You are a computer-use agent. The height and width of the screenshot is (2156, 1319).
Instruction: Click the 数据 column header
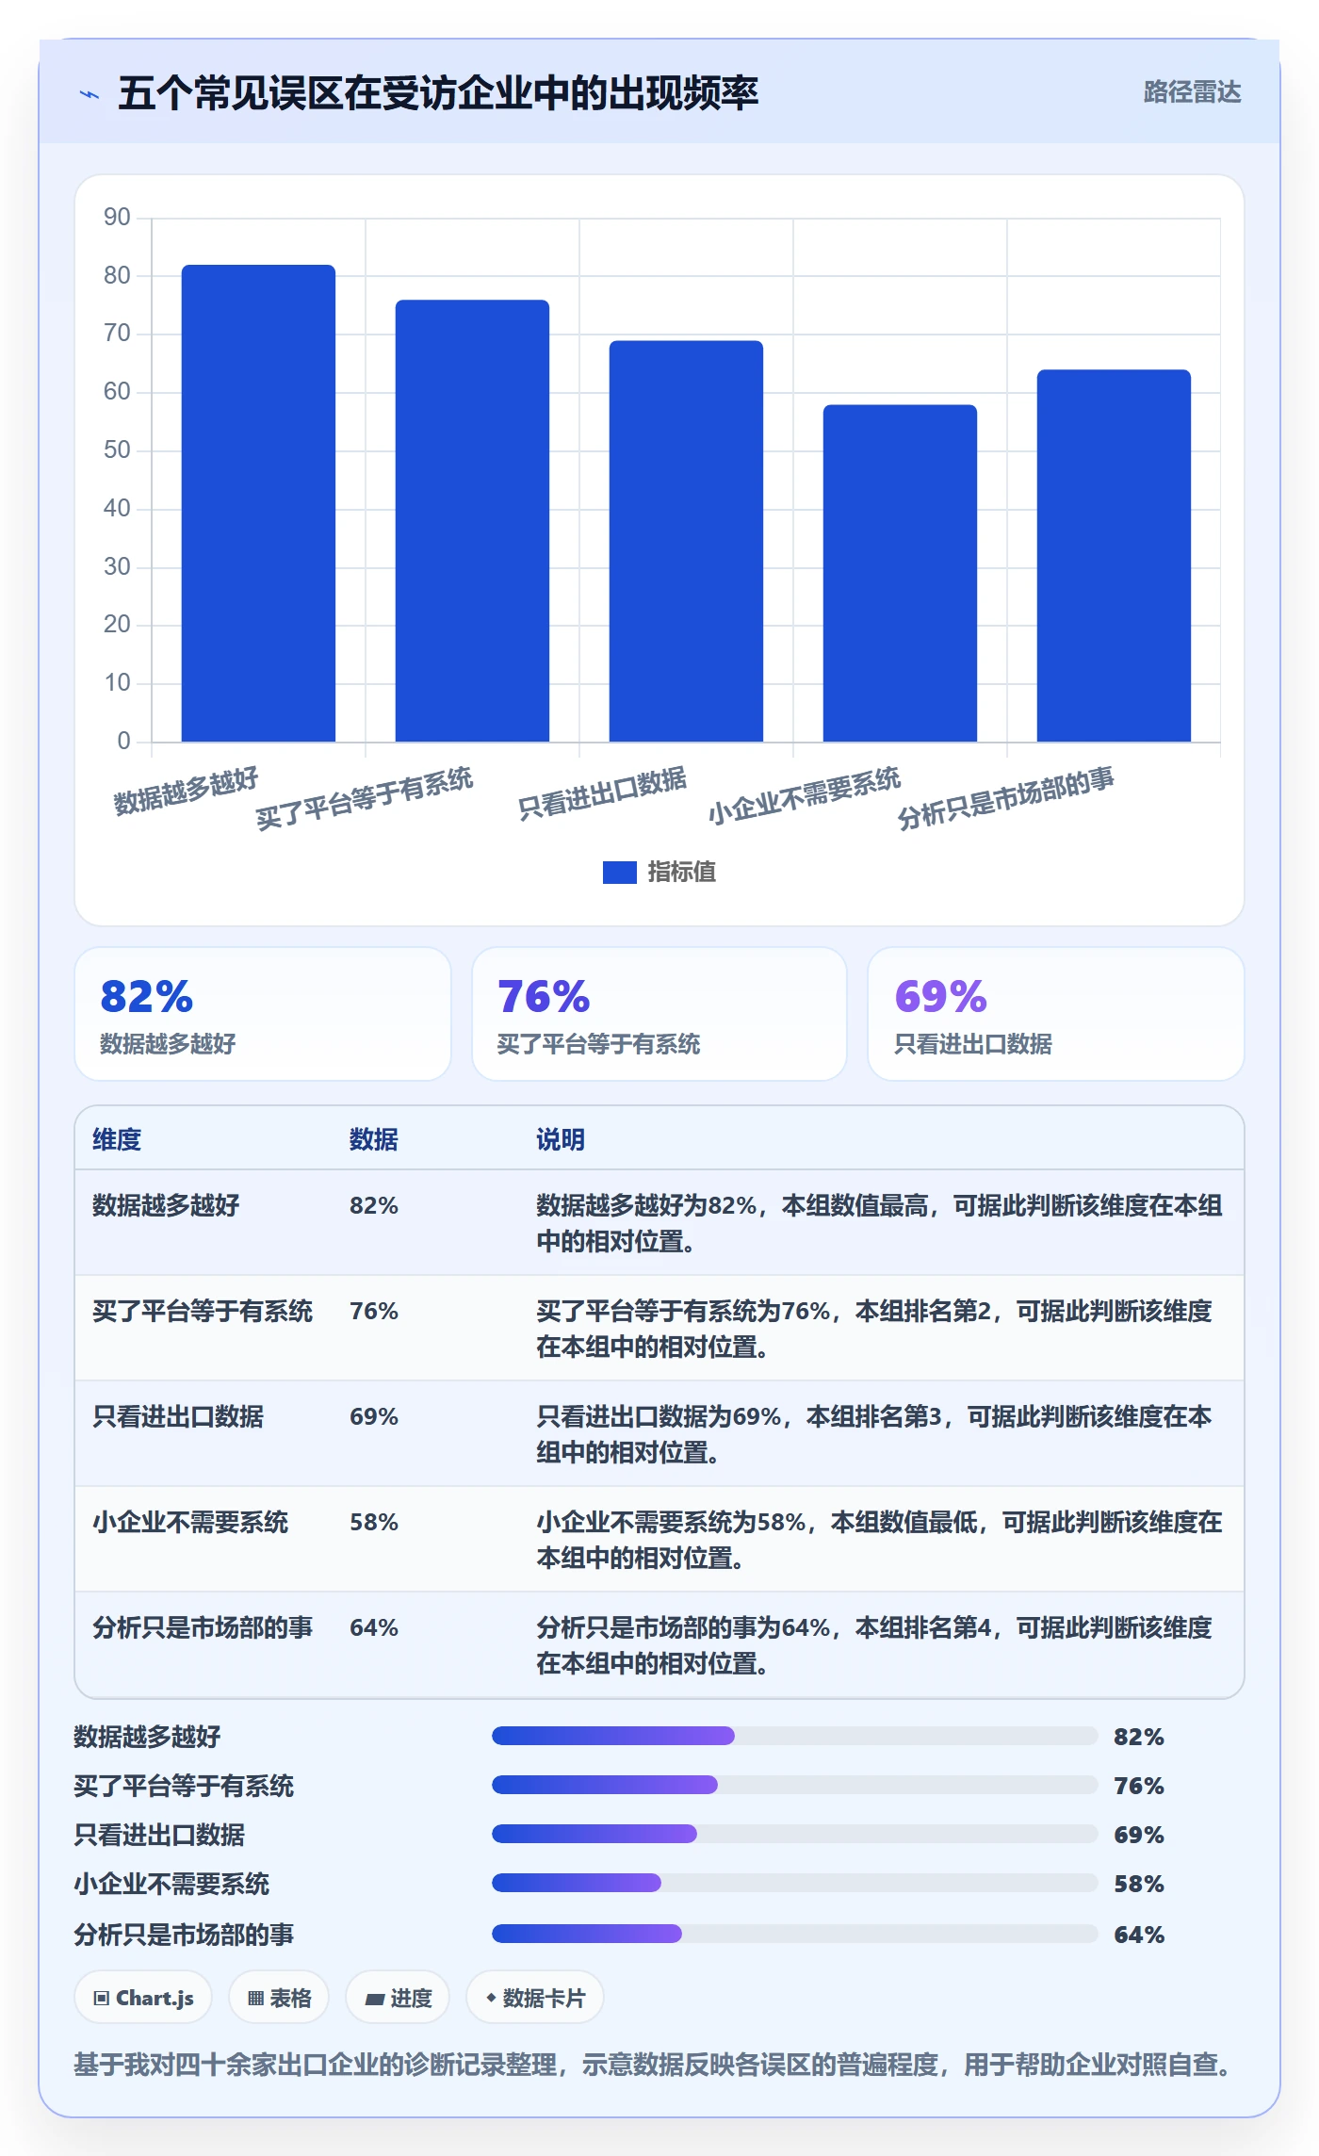pyautogui.click(x=374, y=1139)
